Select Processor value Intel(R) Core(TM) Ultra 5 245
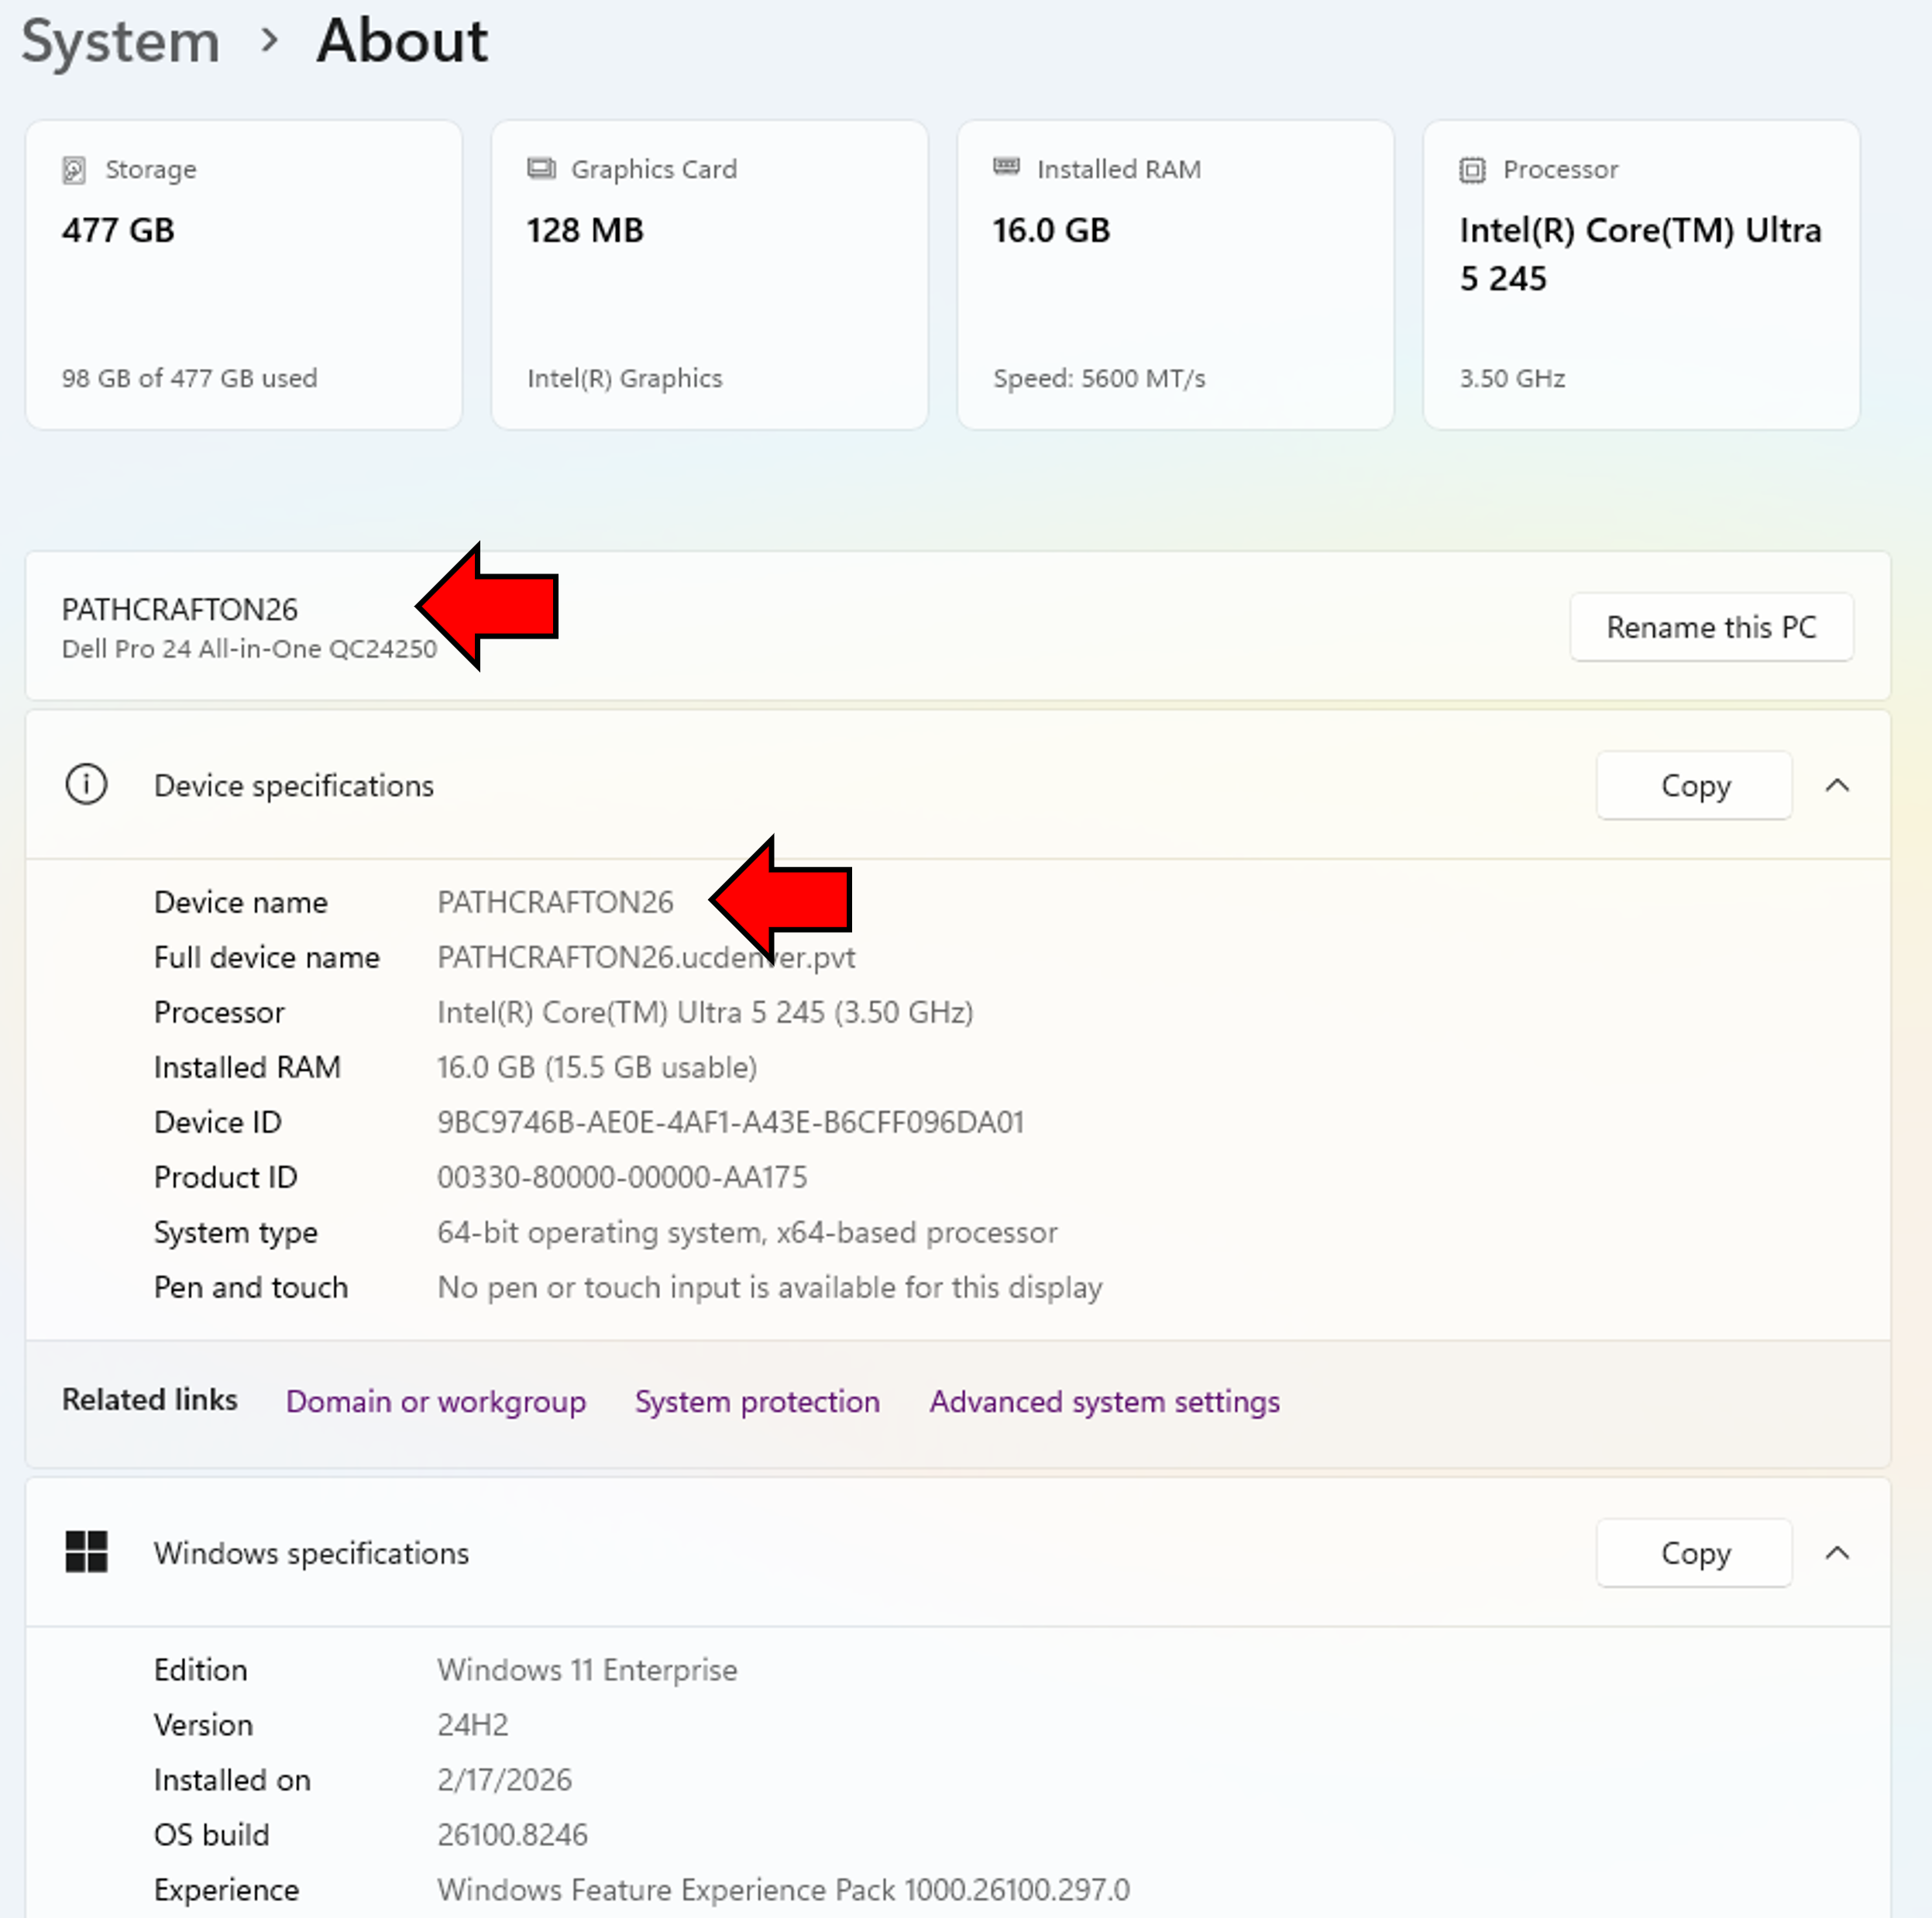Viewport: 1932px width, 1918px height. [x=705, y=1013]
